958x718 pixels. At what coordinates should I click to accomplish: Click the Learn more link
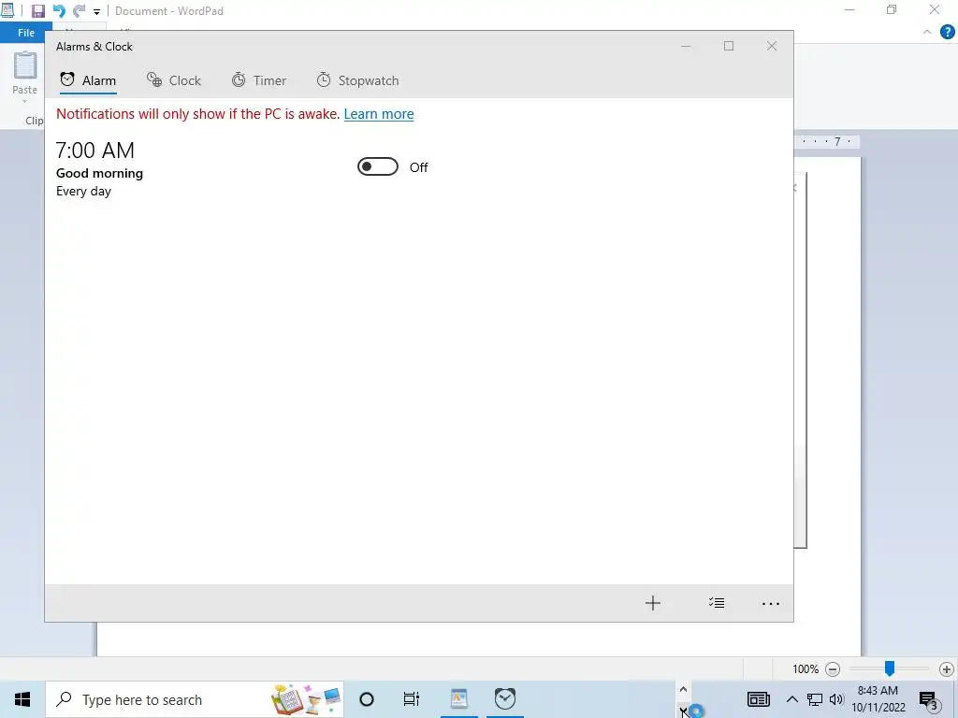[x=379, y=114]
